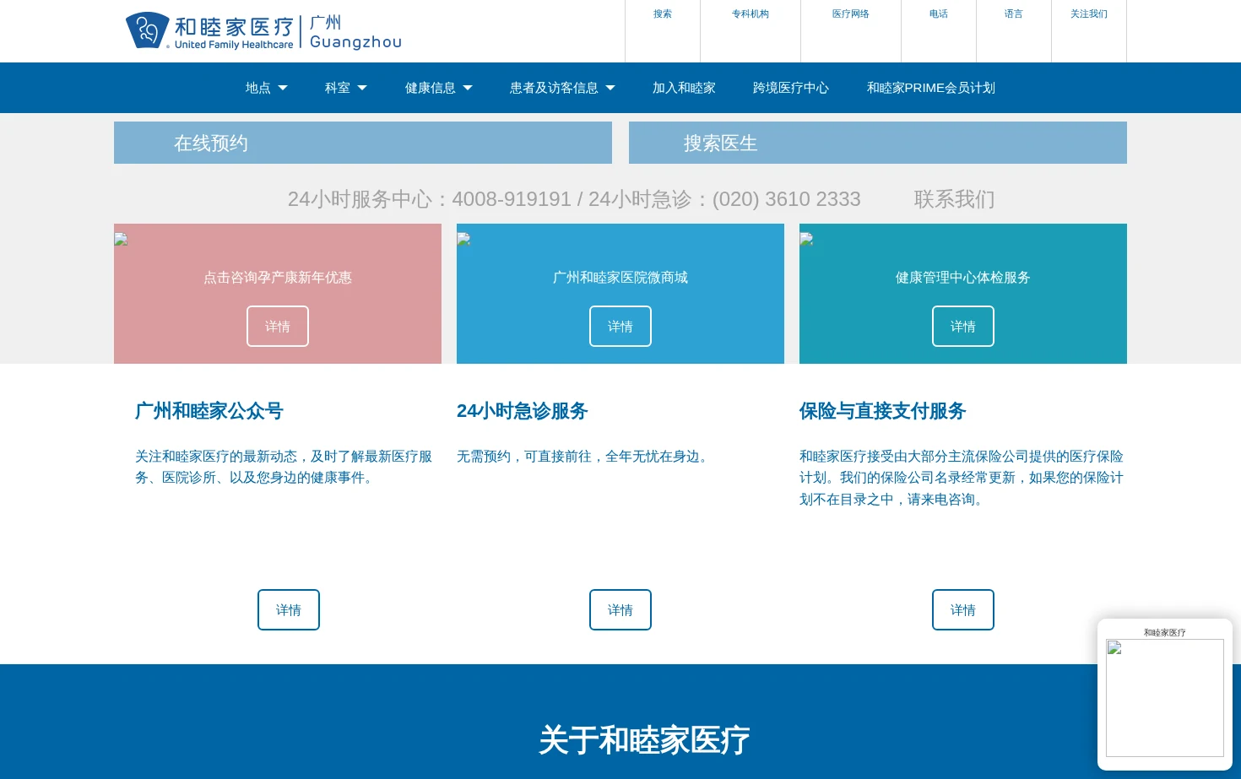
Task: Open the 语言 language option
Action: tap(1014, 14)
